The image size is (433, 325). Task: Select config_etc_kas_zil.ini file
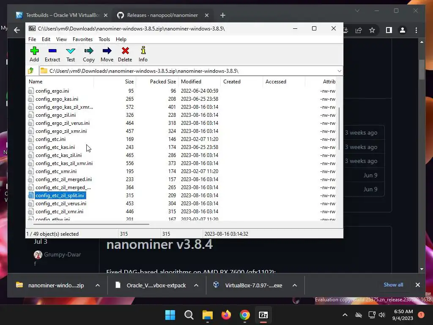pyautogui.click(x=58, y=155)
